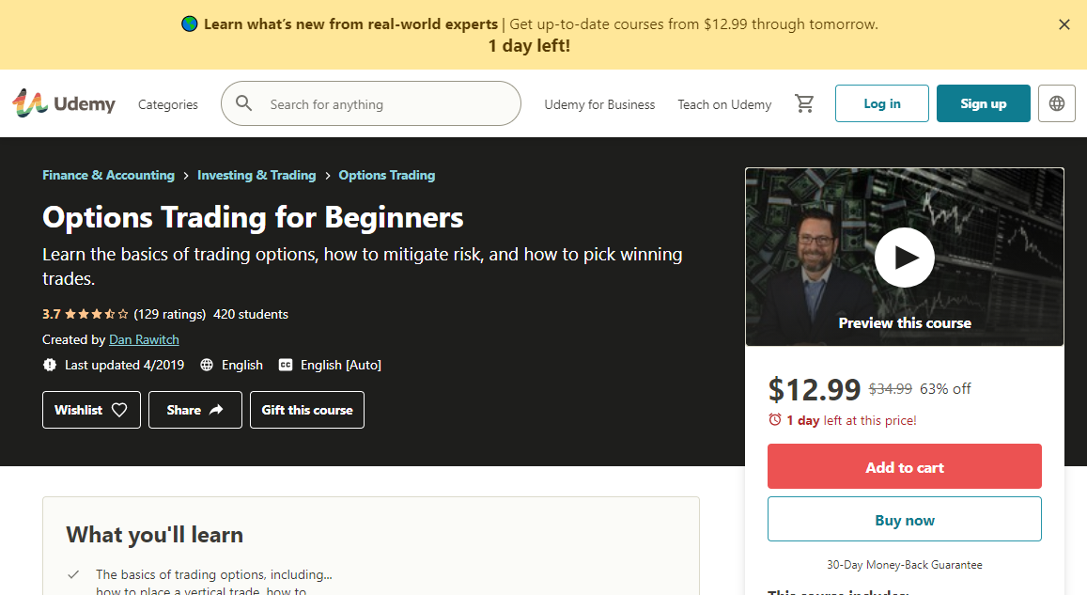Click the Add to cart button
This screenshot has height=595, width=1087.
(904, 467)
